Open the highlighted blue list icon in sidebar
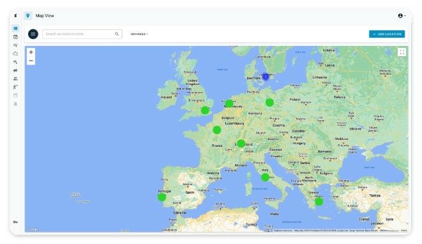 pyautogui.click(x=15, y=28)
